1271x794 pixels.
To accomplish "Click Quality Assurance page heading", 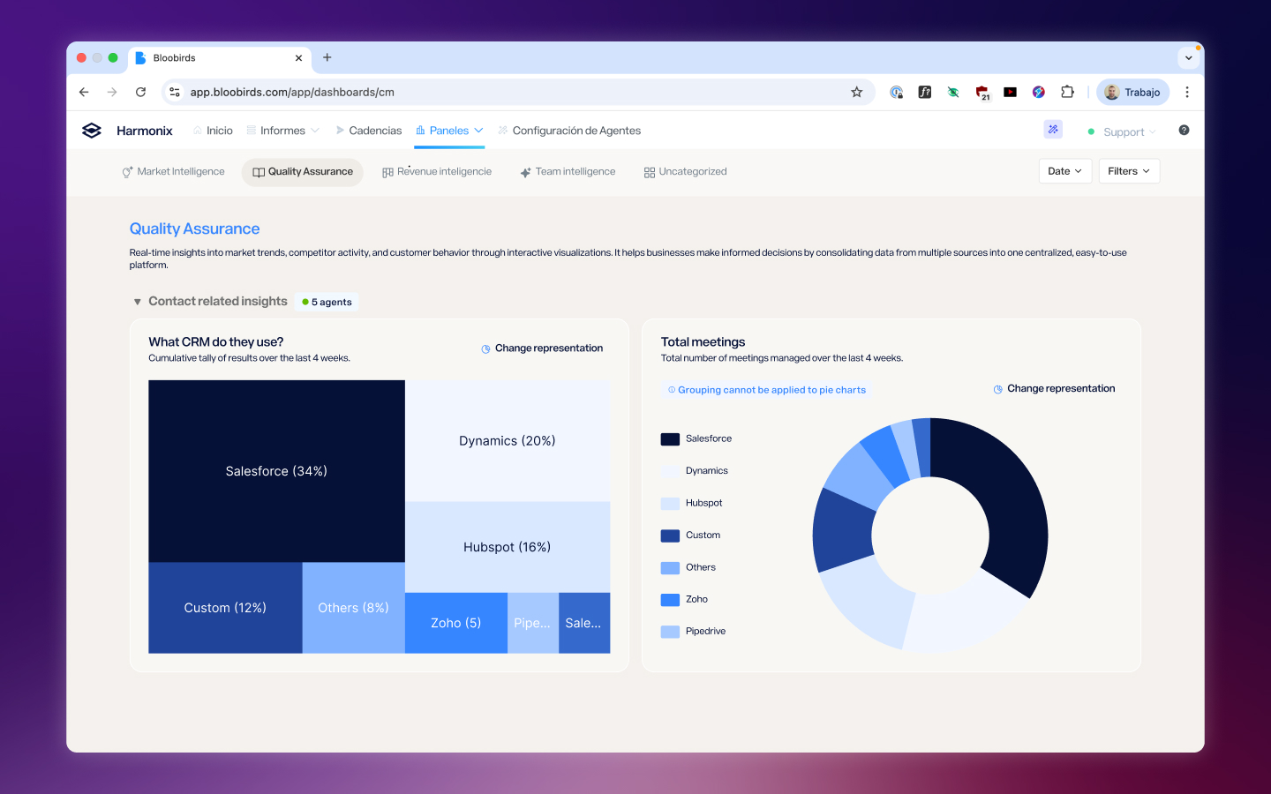I will (x=195, y=228).
